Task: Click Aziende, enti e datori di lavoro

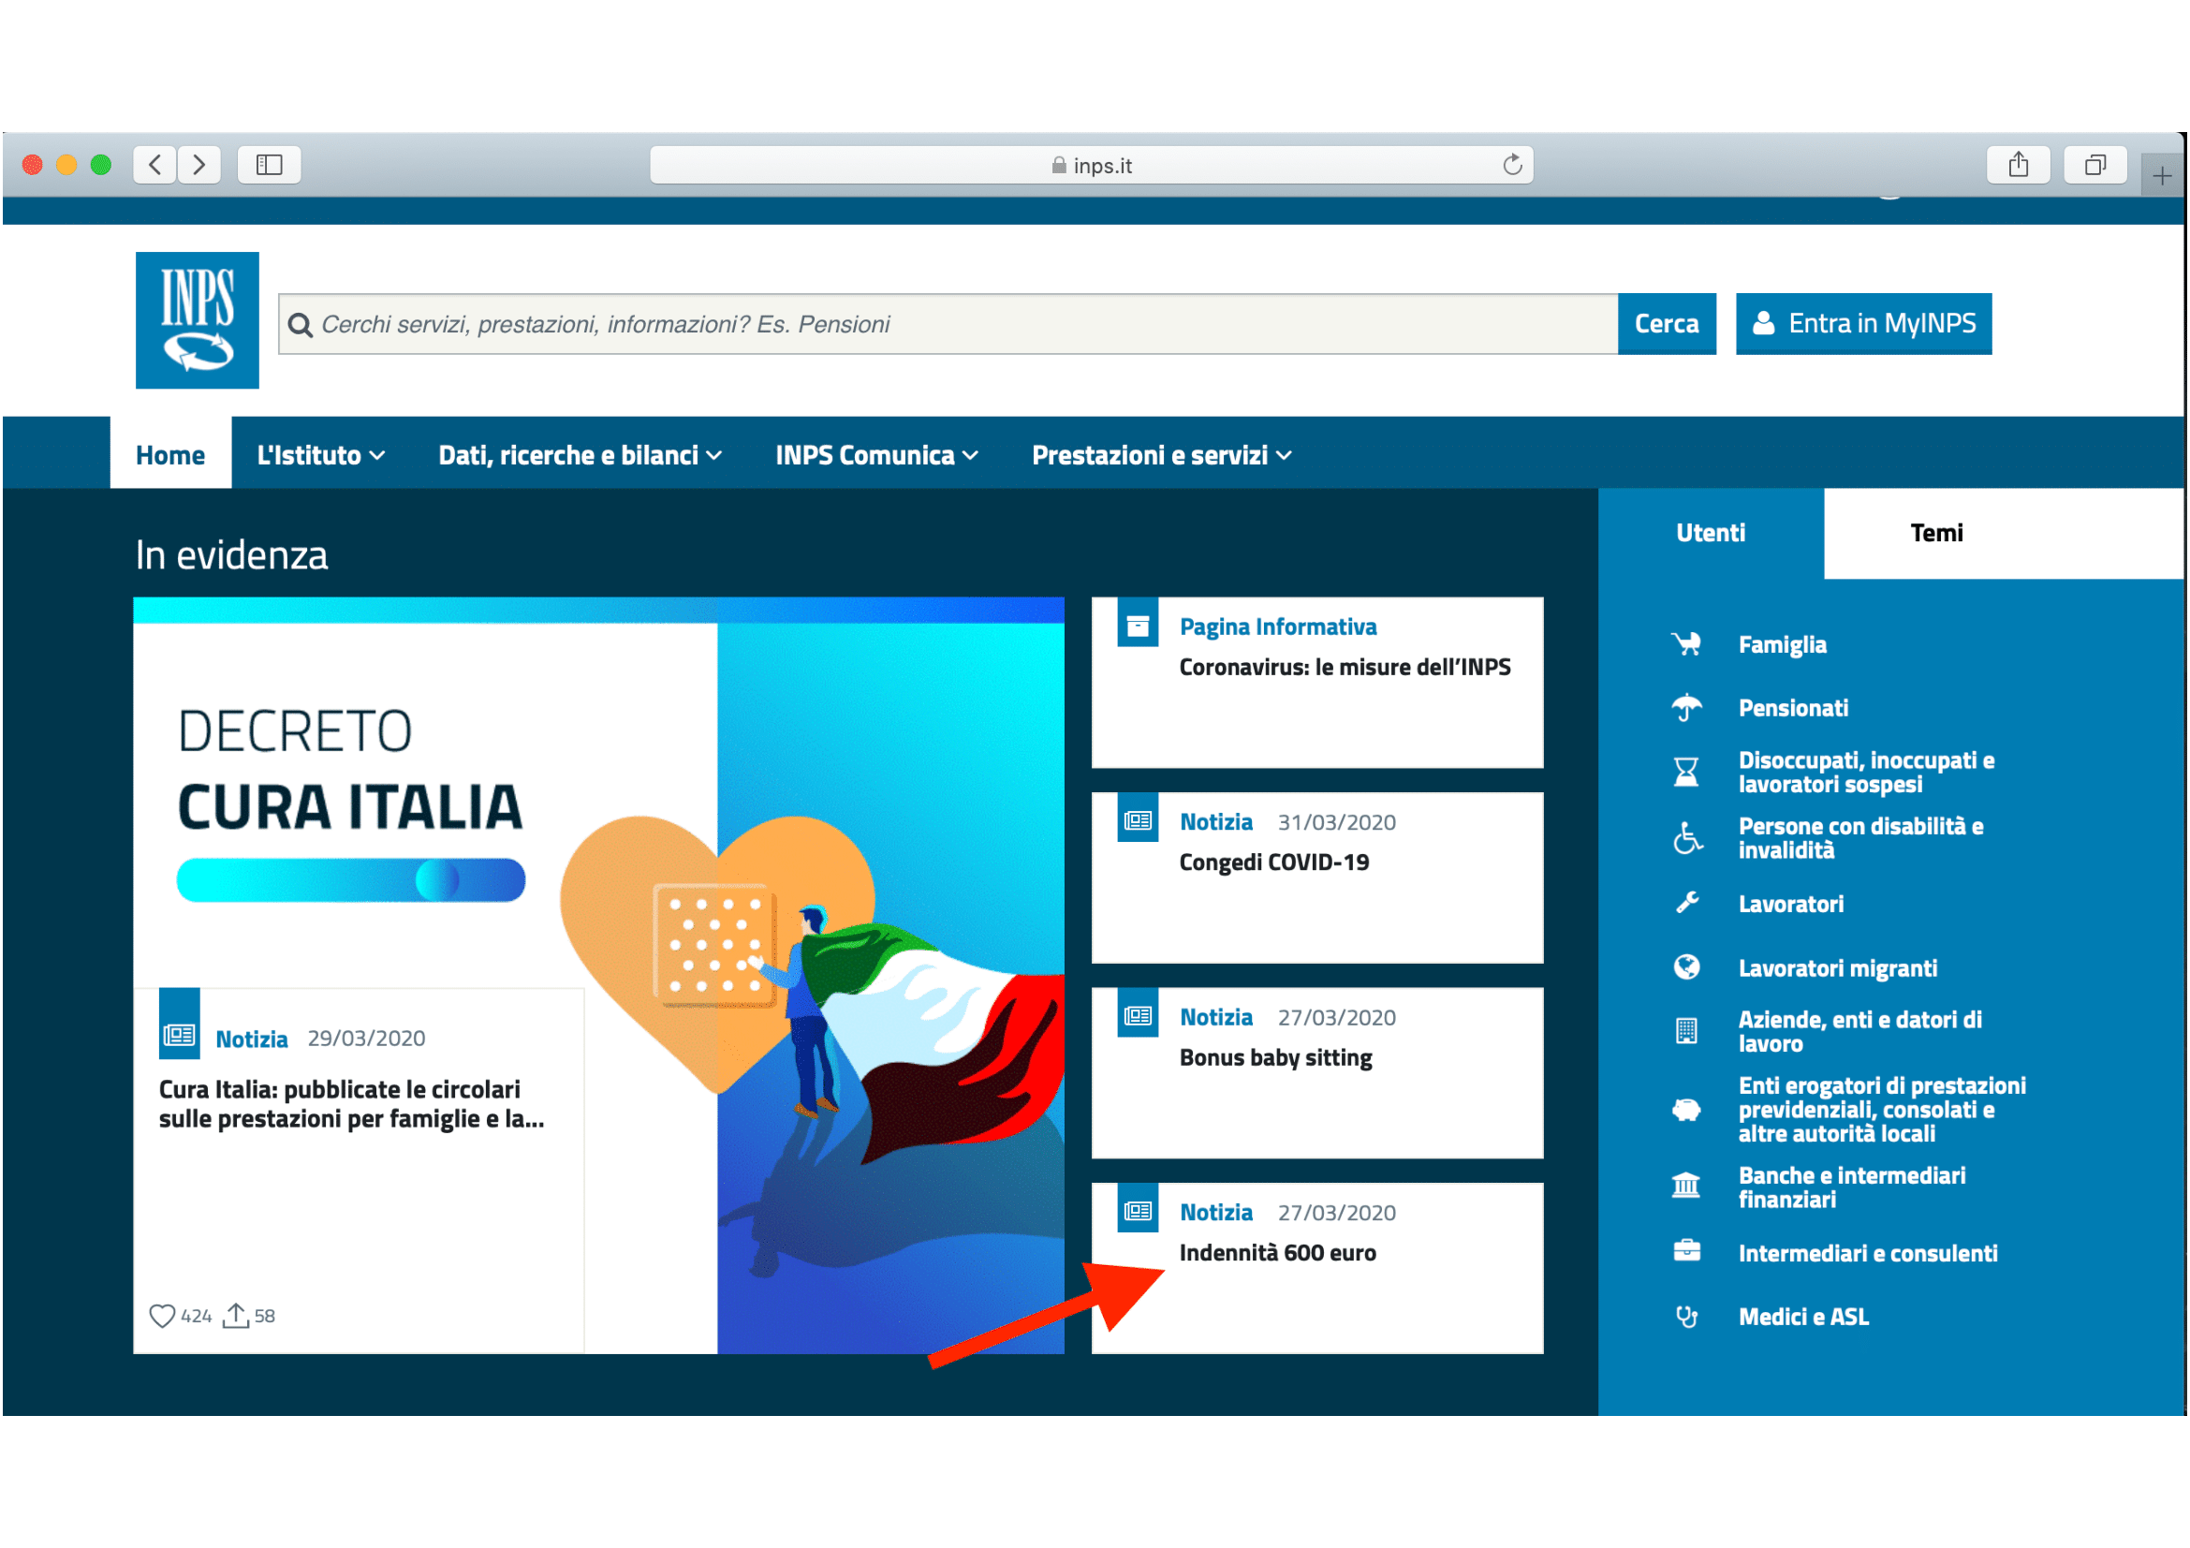Action: (1860, 1033)
